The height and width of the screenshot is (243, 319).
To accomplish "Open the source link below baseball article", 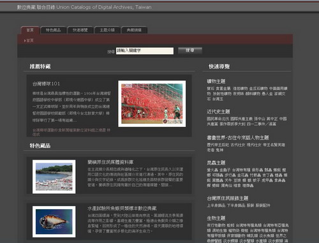I will (71, 132).
